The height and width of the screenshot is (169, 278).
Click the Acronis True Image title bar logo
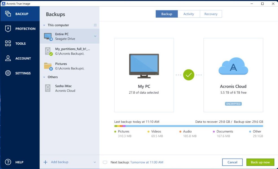click(4, 4)
